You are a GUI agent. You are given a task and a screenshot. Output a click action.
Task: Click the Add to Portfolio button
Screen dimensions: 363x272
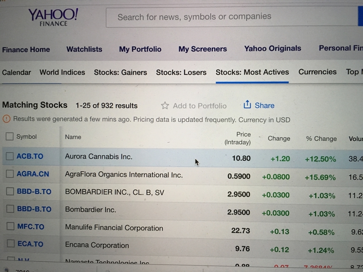pyautogui.click(x=194, y=106)
